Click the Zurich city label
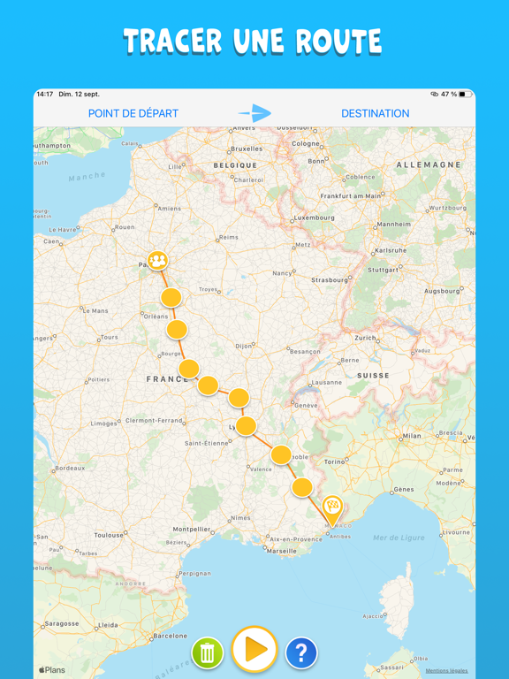Image resolution: width=509 pixels, height=679 pixels. (x=365, y=338)
